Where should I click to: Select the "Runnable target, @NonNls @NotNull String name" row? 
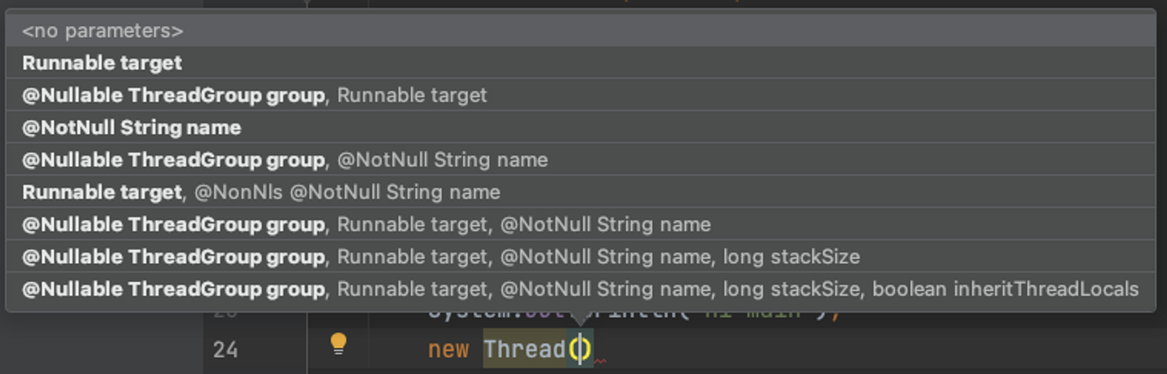(x=581, y=192)
